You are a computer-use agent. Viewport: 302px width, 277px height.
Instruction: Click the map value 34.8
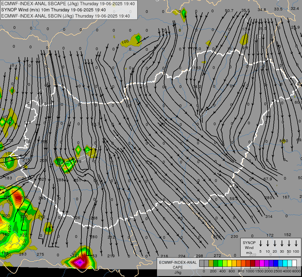pos(262,10)
